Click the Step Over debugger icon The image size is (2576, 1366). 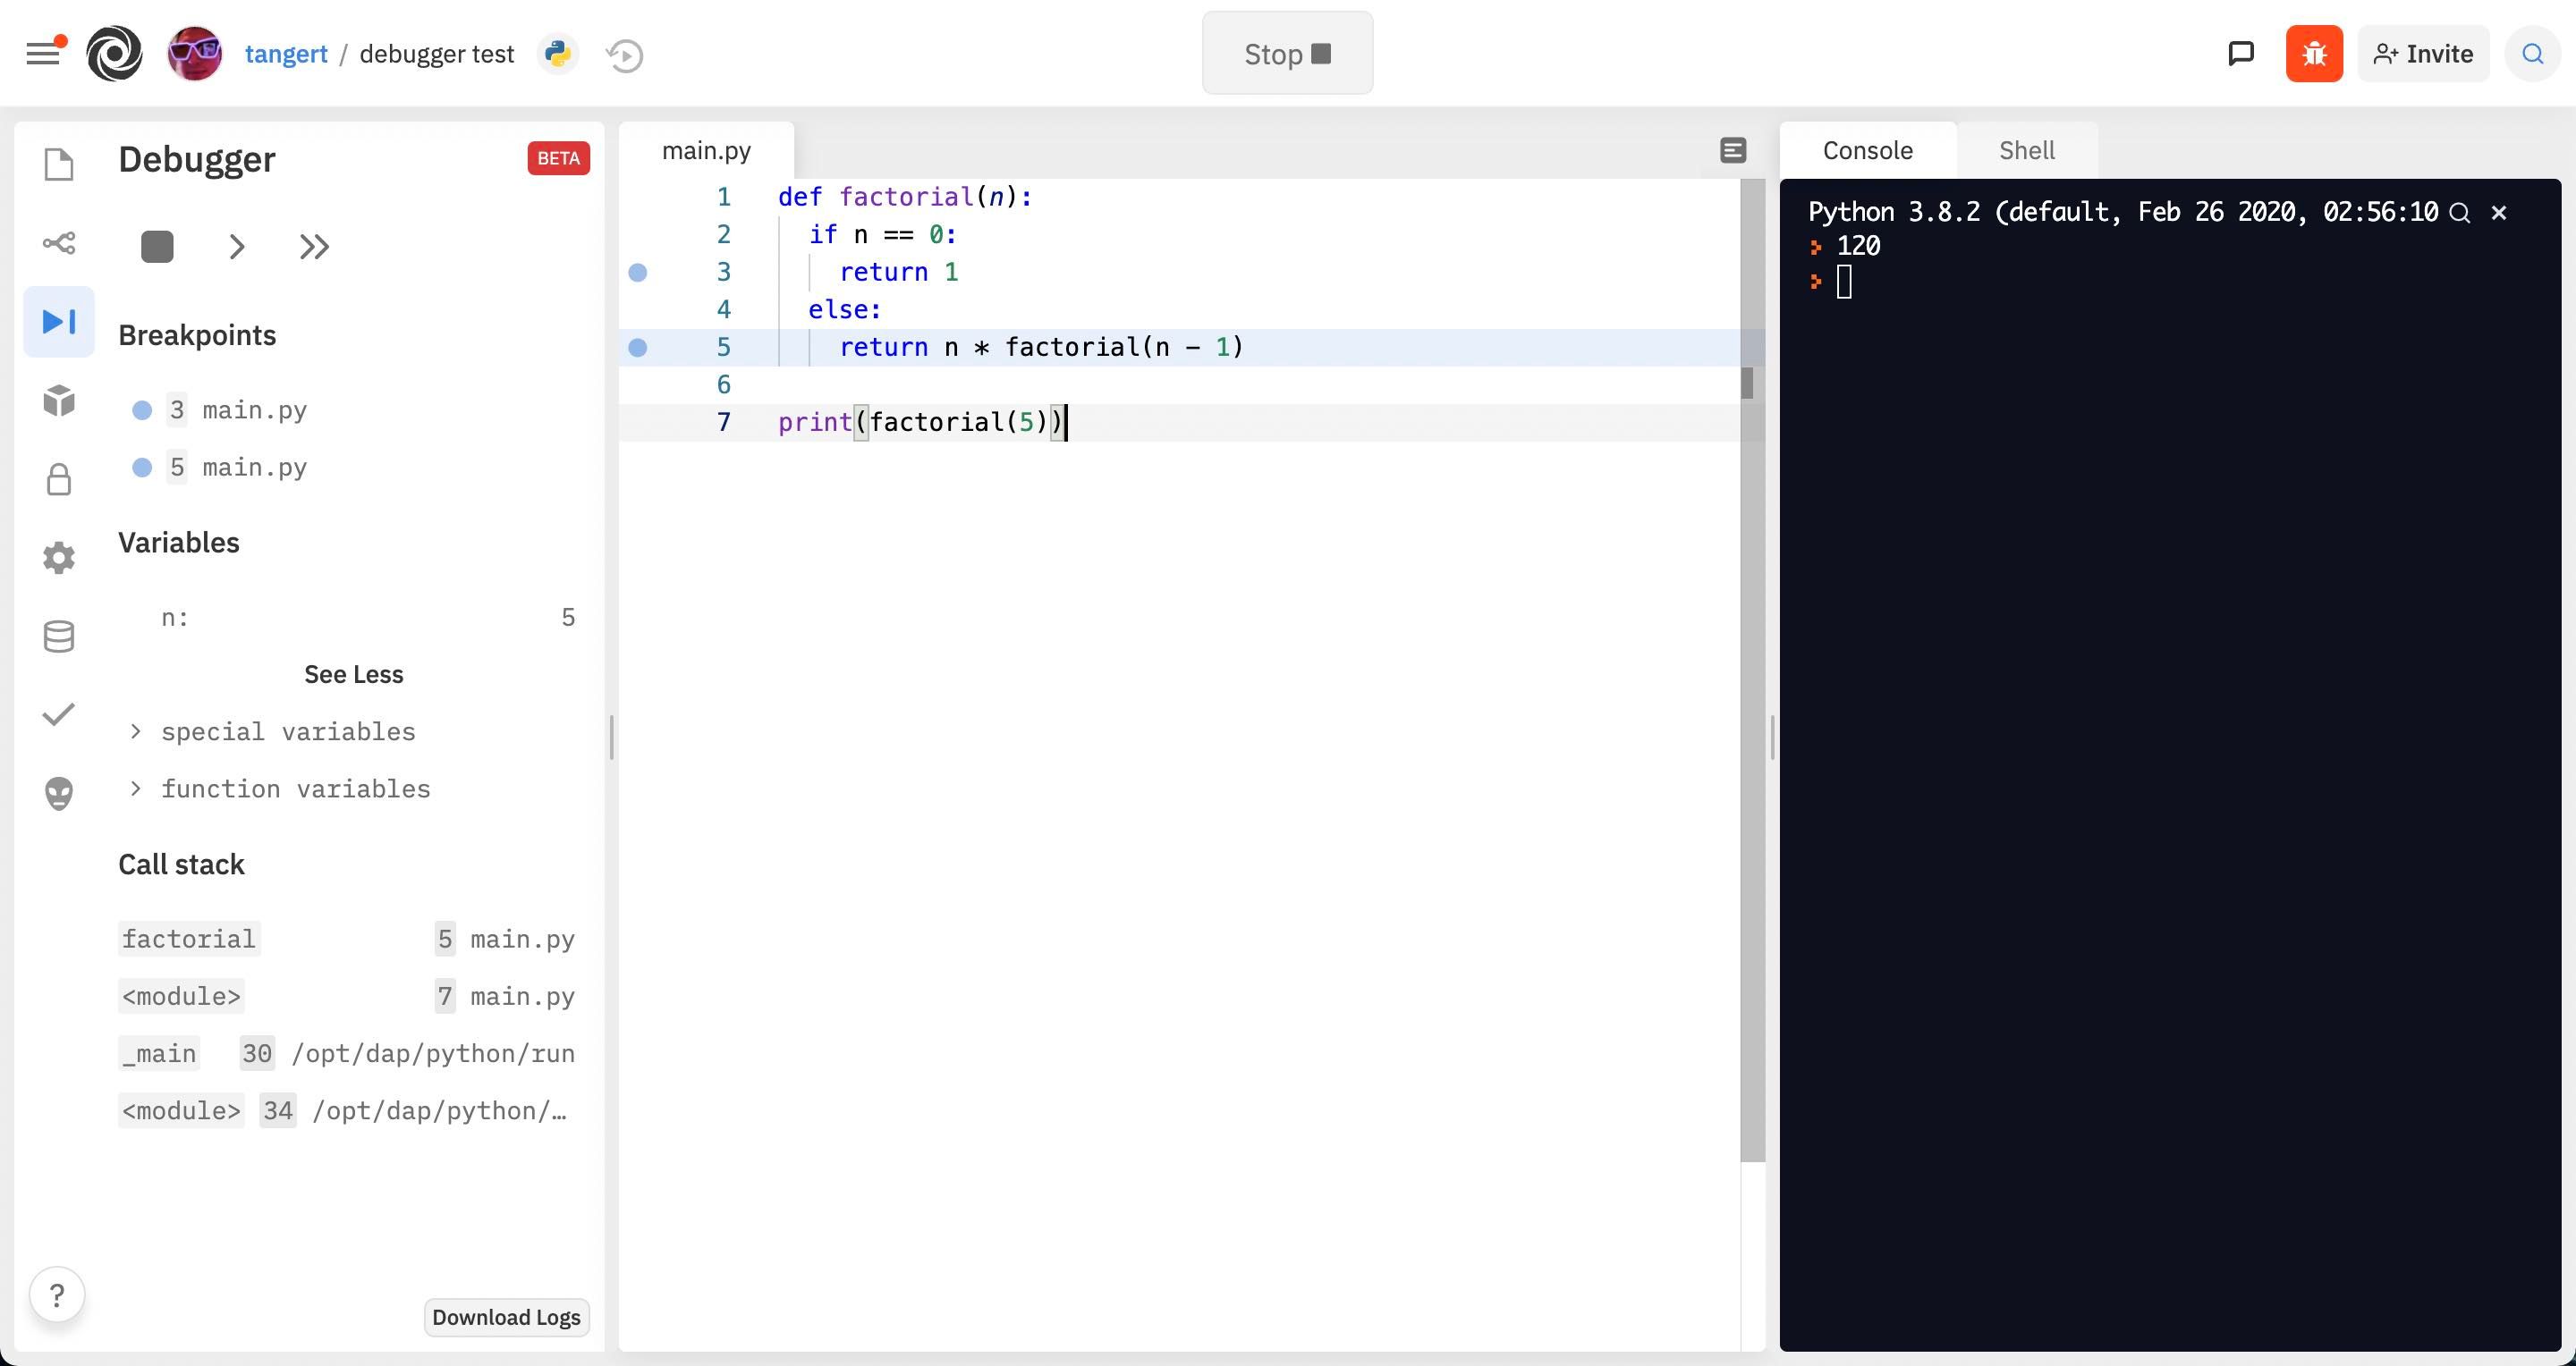tap(239, 247)
